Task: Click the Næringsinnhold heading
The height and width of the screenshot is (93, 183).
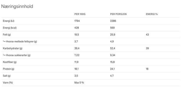Action: click(x=17, y=7)
